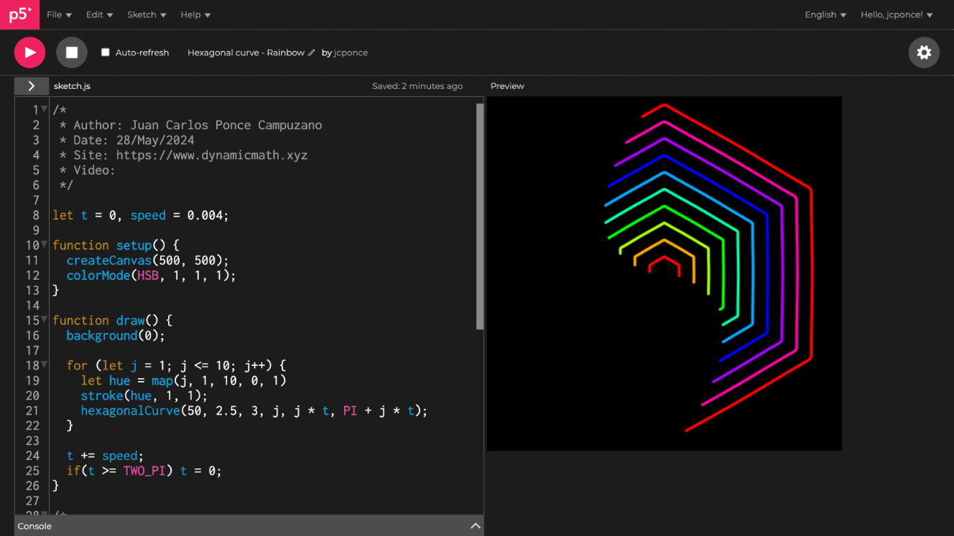Click pencil icon to rename sketch

(311, 53)
